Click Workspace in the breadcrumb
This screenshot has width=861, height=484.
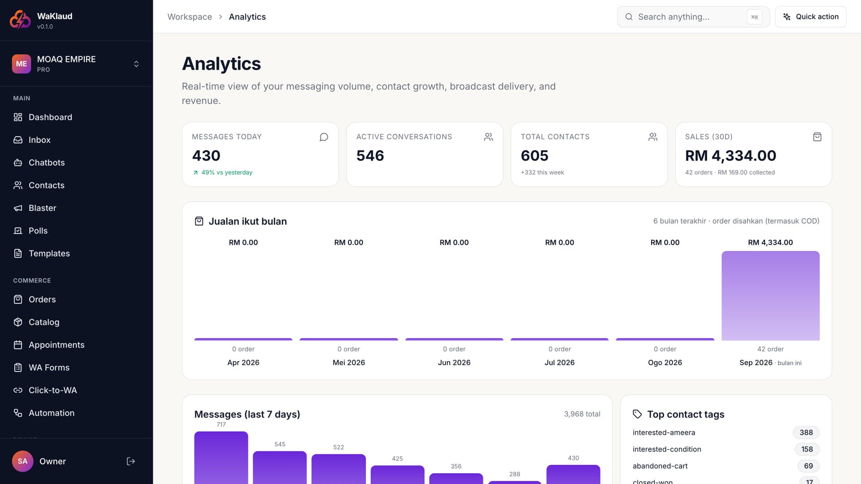coord(190,17)
